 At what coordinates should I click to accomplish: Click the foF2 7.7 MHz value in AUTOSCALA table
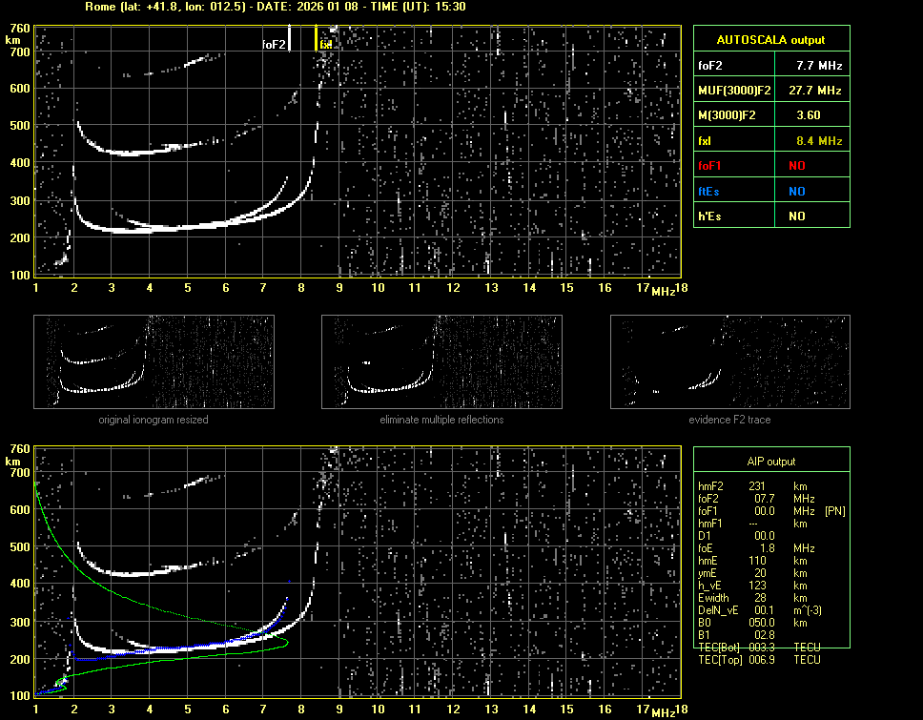(x=819, y=66)
